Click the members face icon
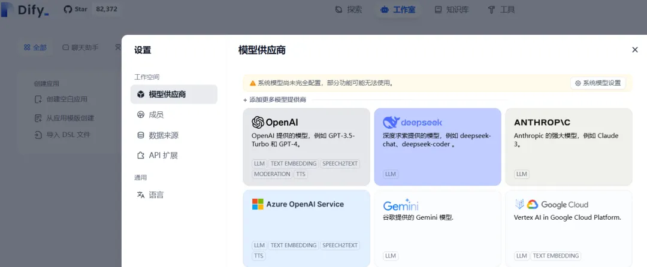The image size is (647, 267). [x=141, y=115]
